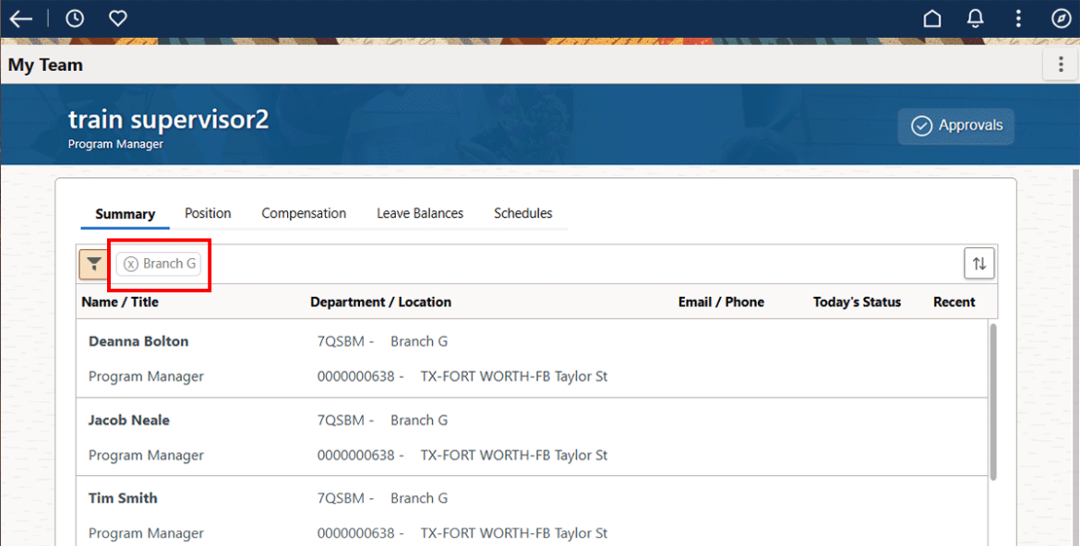1080x546 pixels.
Task: Select Tim Smith's row
Action: [x=122, y=498]
